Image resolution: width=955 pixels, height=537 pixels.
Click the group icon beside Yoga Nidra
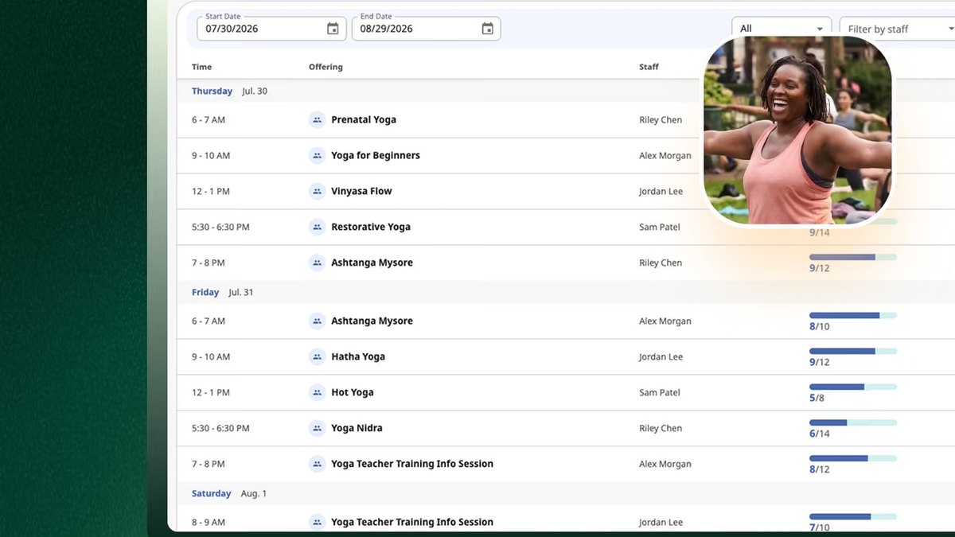[317, 429]
